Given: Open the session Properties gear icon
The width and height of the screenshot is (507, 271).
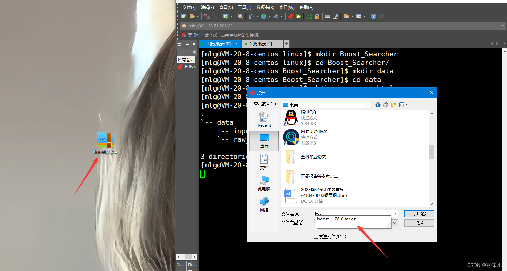Looking at the screenshot, I should [226, 16].
